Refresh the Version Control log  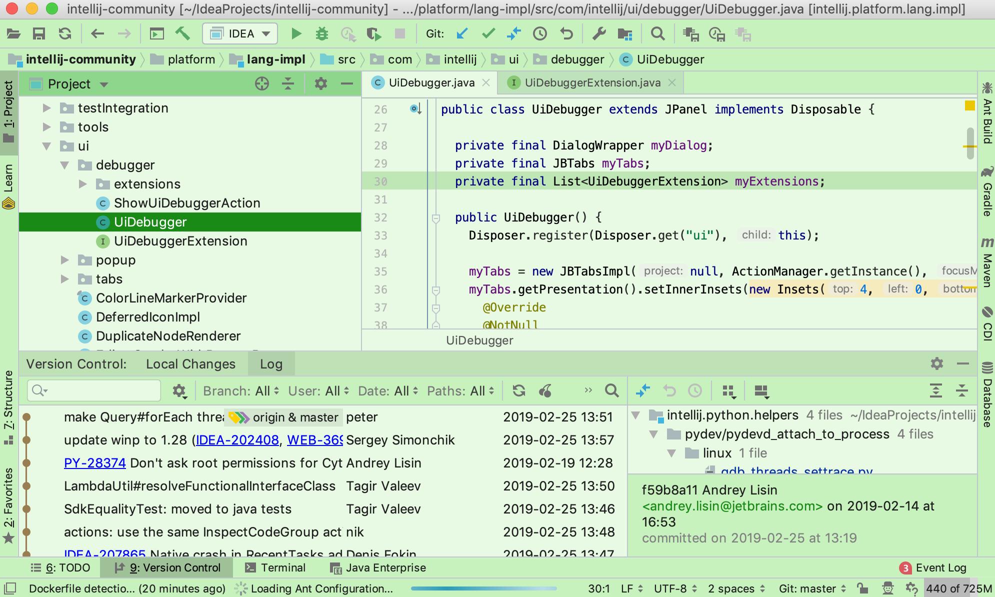[519, 391]
